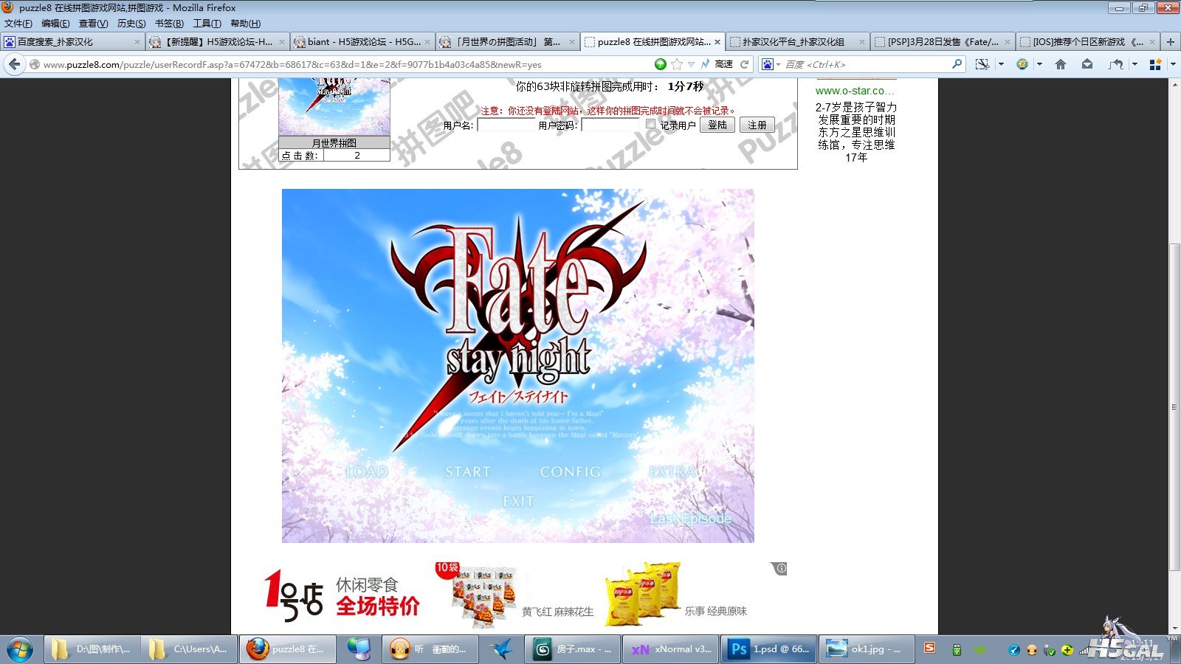Viewport: 1181px width, 664px height.
Task: Switch to the biant - H5游戏论坛 tab
Action: (x=362, y=42)
